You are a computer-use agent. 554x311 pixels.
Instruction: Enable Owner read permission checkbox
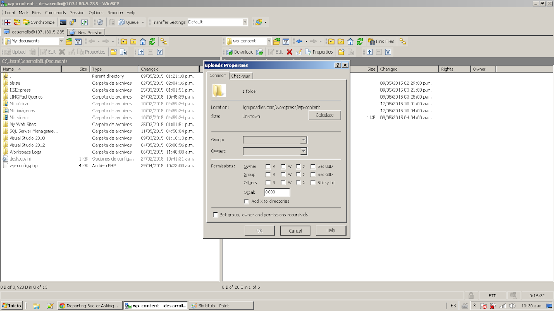(269, 166)
